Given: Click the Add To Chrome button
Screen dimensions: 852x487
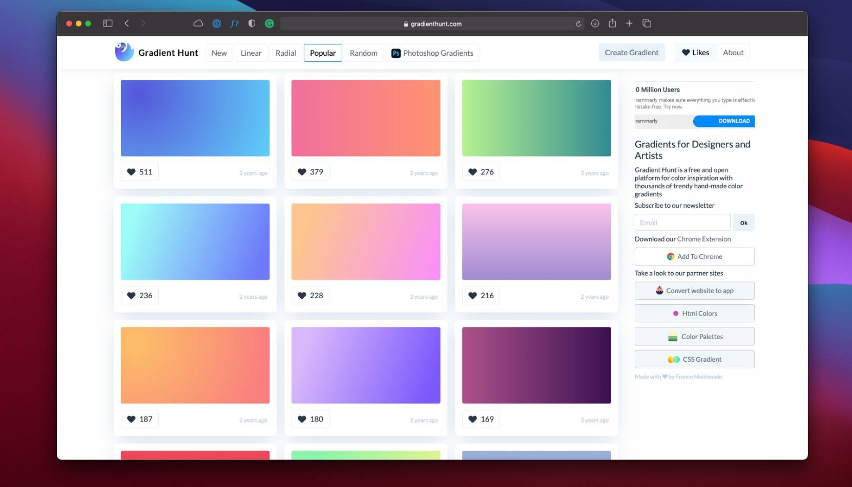Looking at the screenshot, I should pyautogui.click(x=695, y=257).
